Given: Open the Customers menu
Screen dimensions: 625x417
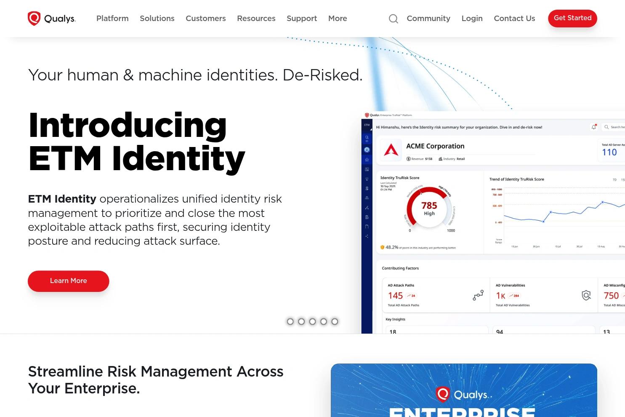Looking at the screenshot, I should coord(206,19).
